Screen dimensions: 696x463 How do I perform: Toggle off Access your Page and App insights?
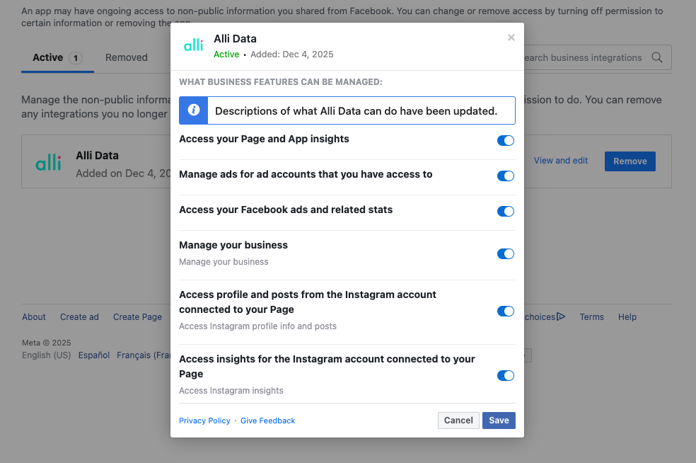click(506, 141)
